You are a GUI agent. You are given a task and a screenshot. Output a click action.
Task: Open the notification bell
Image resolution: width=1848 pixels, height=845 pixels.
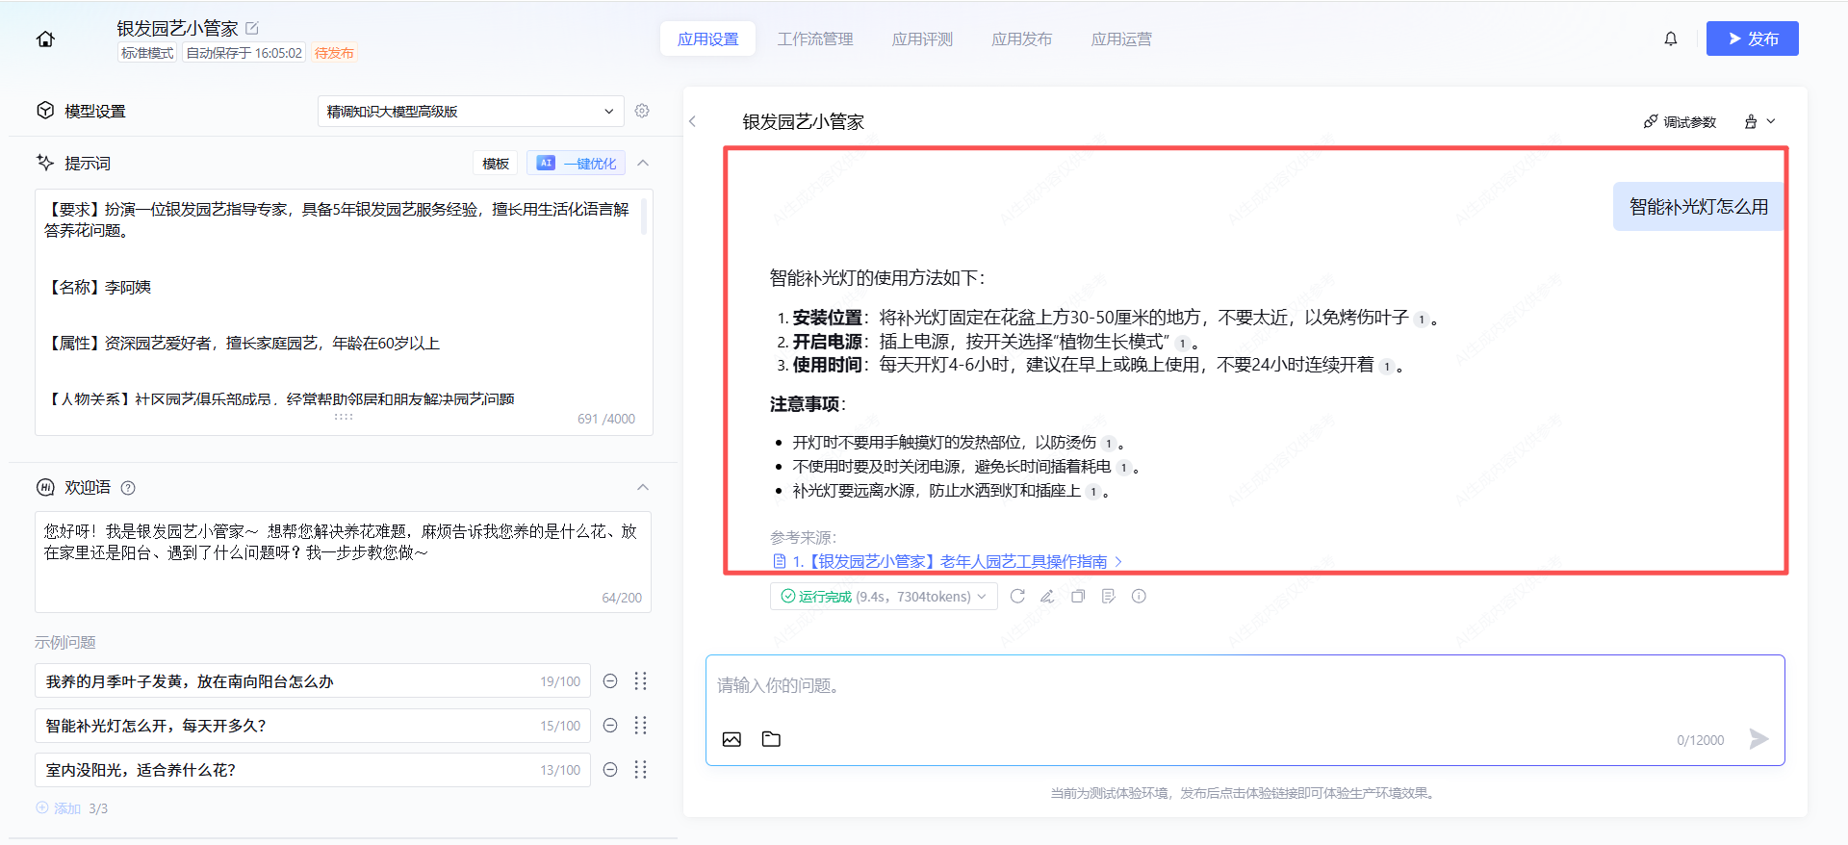(1670, 39)
